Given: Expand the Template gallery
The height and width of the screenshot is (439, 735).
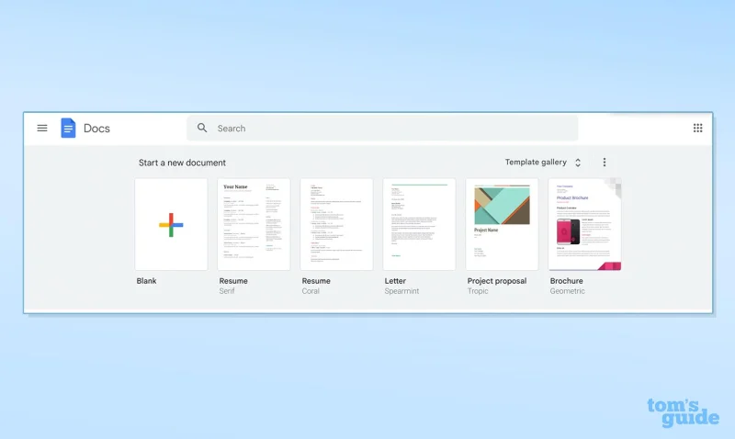Looking at the screenshot, I should pyautogui.click(x=543, y=163).
